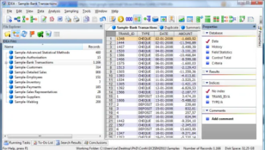This screenshot has height=150, width=267.
Task: Open the Sampling menu
Action: [71, 11]
